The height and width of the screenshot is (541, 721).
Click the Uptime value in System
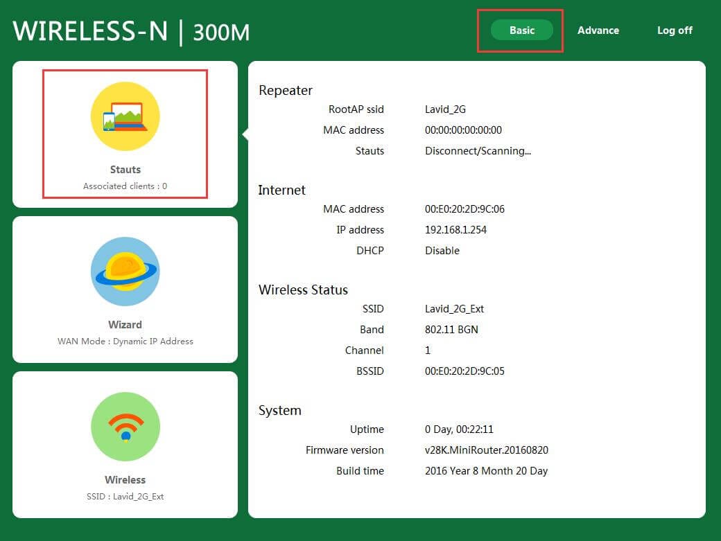click(x=459, y=429)
